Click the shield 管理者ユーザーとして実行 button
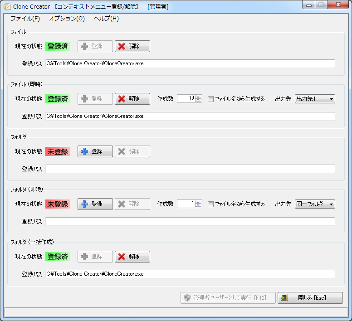The width and height of the screenshot is (352, 321). click(228, 298)
